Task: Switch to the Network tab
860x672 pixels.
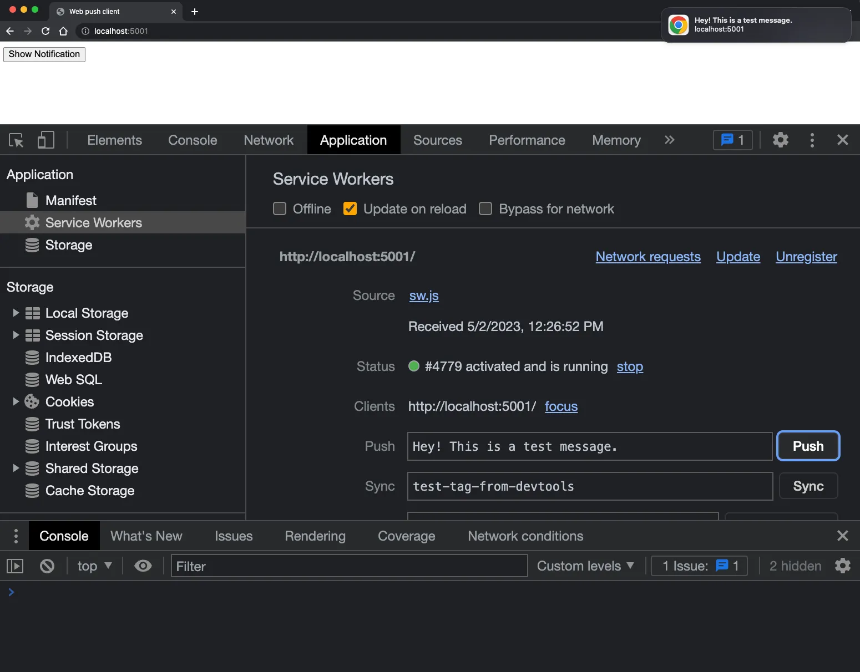Action: pyautogui.click(x=269, y=140)
